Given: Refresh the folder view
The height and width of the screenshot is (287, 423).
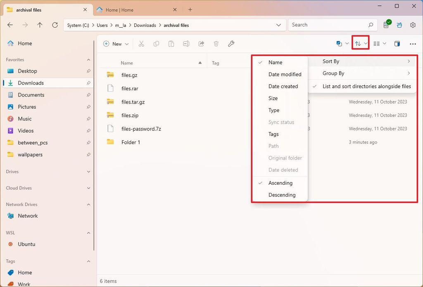Looking at the screenshot, I should (x=55, y=25).
